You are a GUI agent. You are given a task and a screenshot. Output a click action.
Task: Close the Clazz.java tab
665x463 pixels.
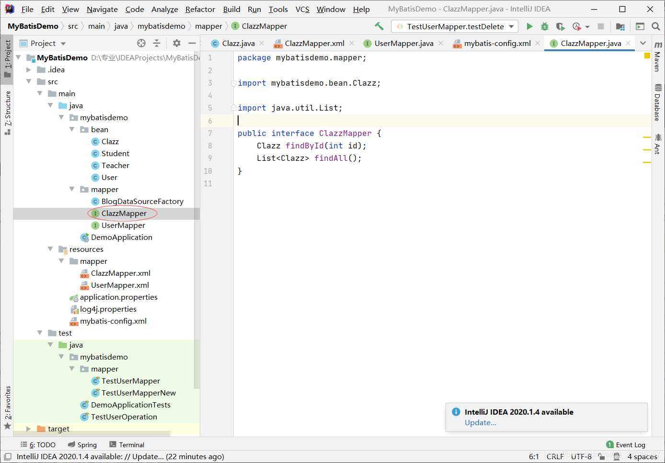(262, 43)
